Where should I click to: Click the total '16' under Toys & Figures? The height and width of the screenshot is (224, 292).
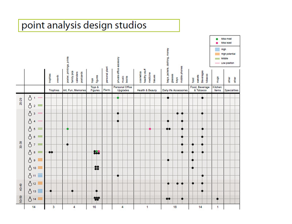(94, 207)
